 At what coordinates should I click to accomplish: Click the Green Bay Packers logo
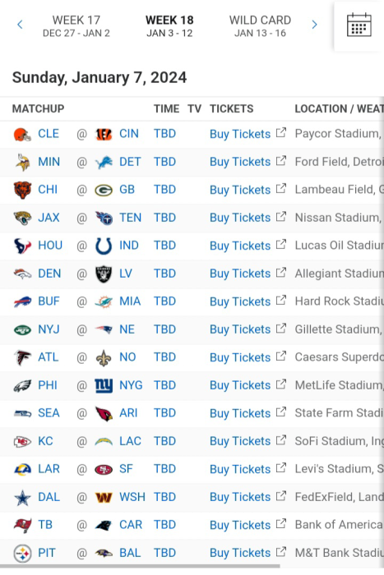(x=104, y=191)
